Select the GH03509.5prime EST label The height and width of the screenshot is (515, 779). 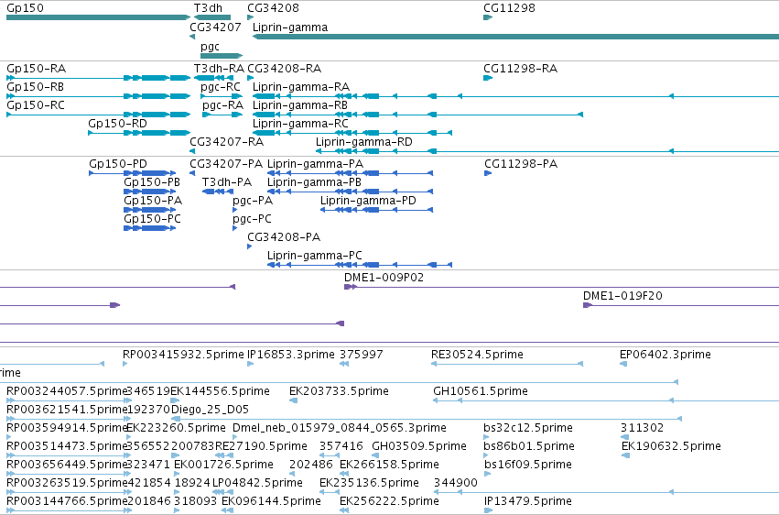click(419, 446)
